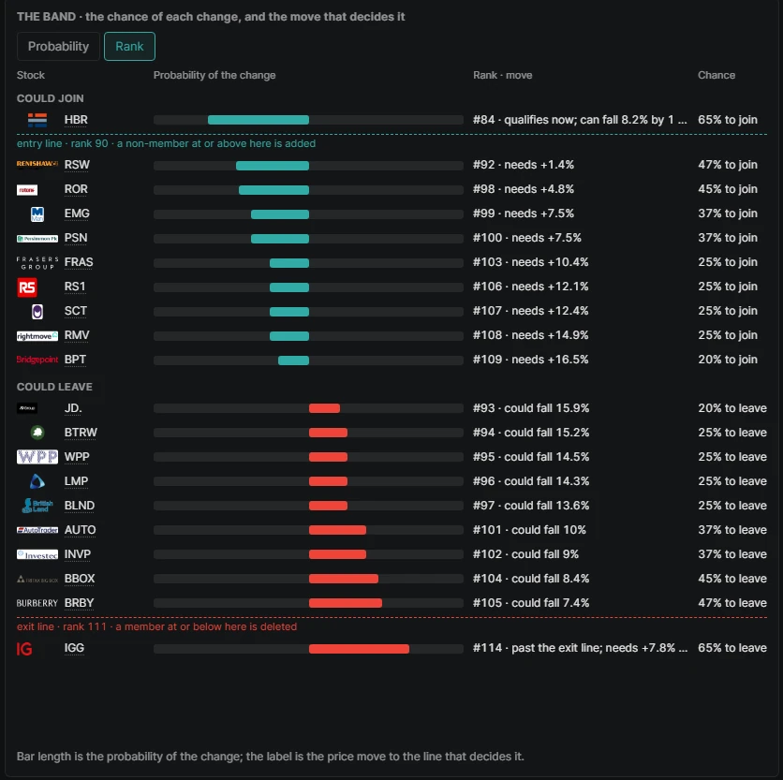Click the British Land logo
783x780 pixels.
pos(37,506)
